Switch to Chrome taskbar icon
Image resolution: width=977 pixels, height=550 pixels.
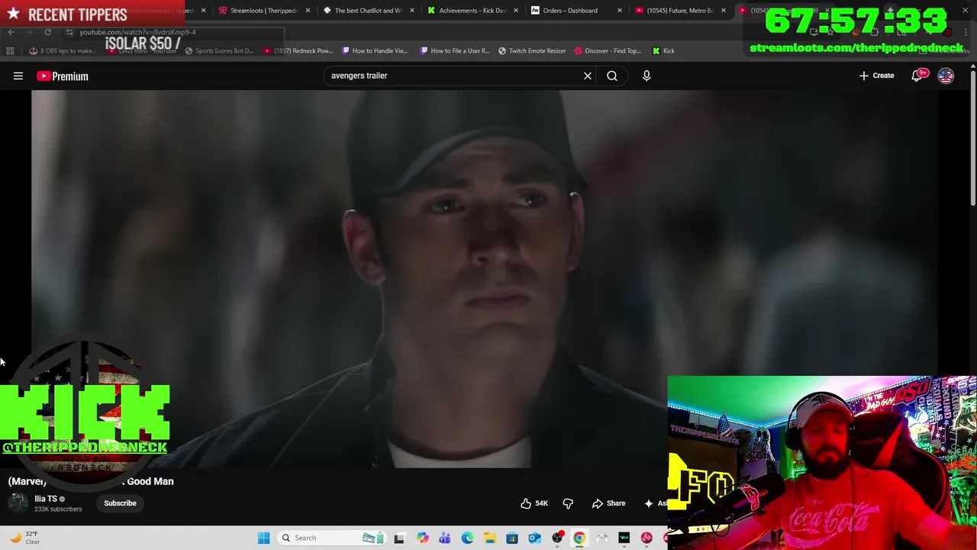tap(579, 538)
